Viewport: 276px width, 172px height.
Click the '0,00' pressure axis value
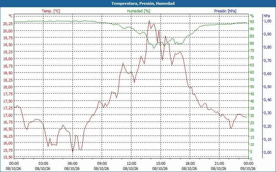(268, 152)
